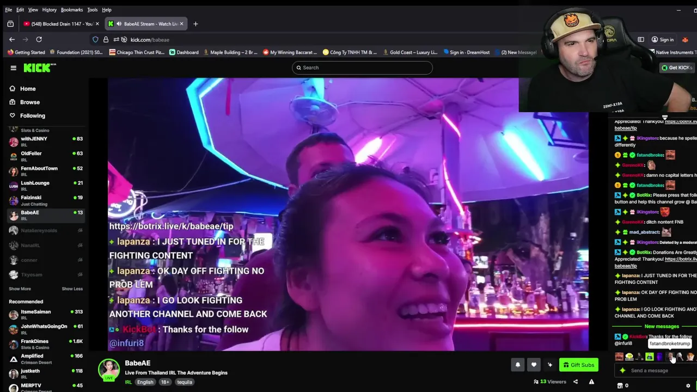This screenshot has width=697, height=392.
Task: Open the Tools menu
Action: point(93,10)
